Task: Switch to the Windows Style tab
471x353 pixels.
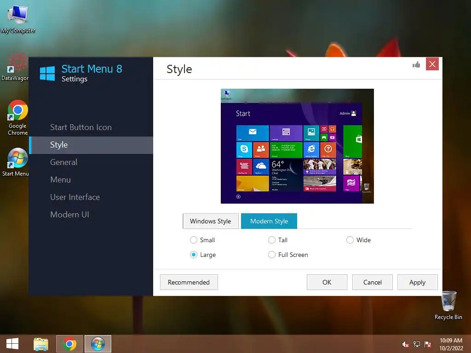Action: point(211,221)
